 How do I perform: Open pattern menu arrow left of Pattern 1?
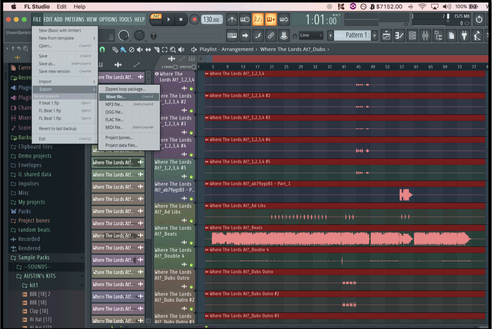[330, 36]
